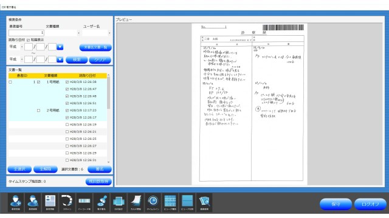The height and width of the screenshot is (218, 389).
Task: Check the H28/3/8 12:26:29 document
Action: click(x=67, y=153)
